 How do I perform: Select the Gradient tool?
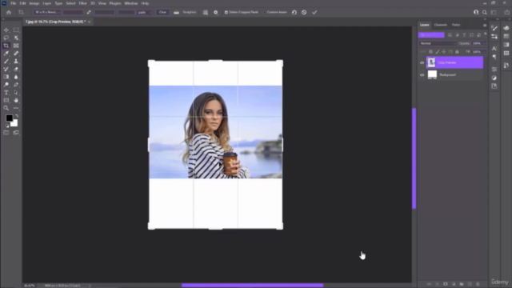point(6,77)
